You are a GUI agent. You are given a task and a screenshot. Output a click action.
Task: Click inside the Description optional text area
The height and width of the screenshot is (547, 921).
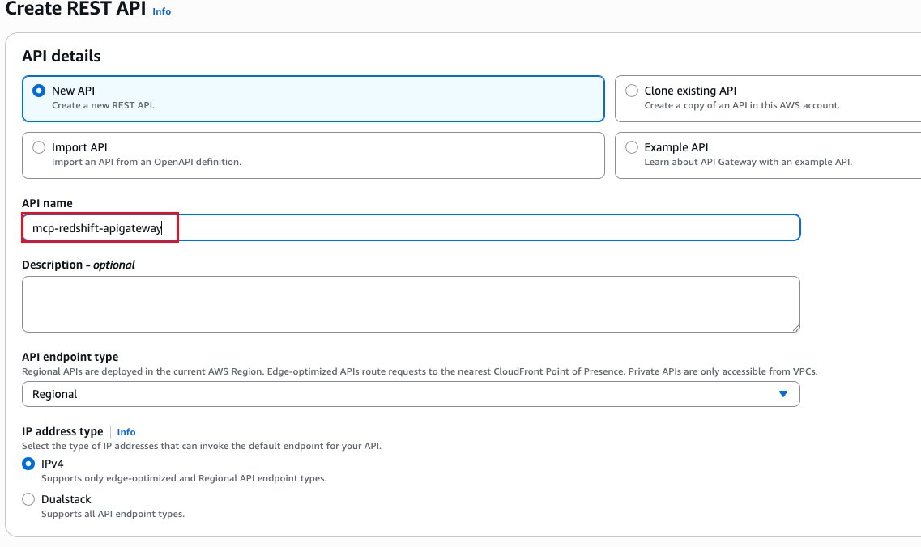[411, 304]
